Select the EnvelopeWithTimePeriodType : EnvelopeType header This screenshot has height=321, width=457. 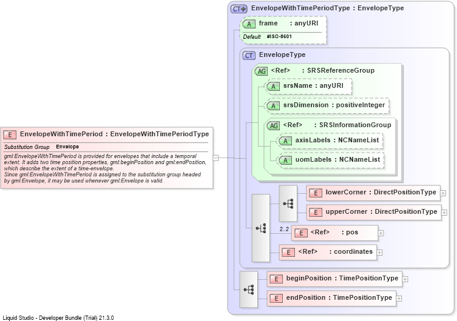click(x=327, y=8)
